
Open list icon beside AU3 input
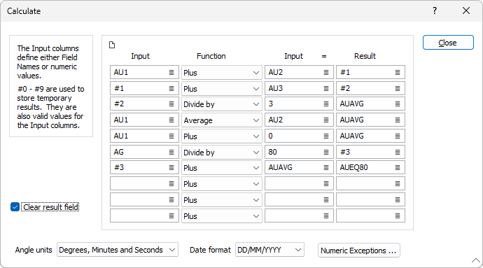(326, 88)
